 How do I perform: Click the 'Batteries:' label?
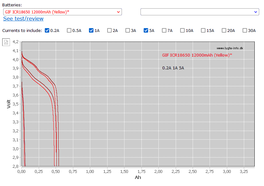(12, 5)
